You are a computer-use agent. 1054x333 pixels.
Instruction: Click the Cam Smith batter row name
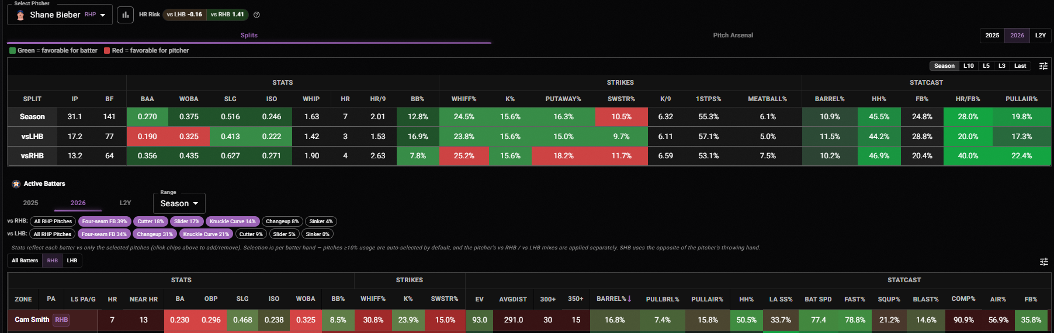tap(32, 320)
